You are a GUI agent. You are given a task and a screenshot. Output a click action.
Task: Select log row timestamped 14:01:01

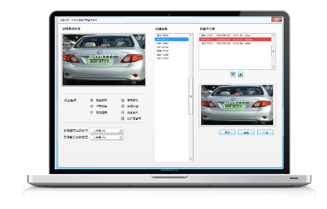coord(235,35)
